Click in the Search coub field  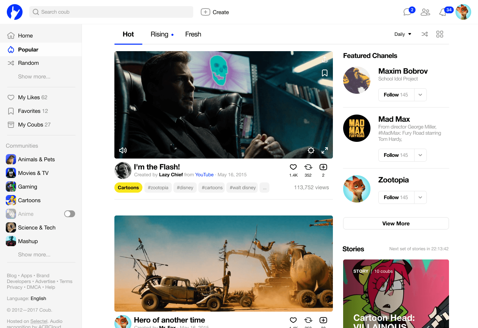[111, 12]
